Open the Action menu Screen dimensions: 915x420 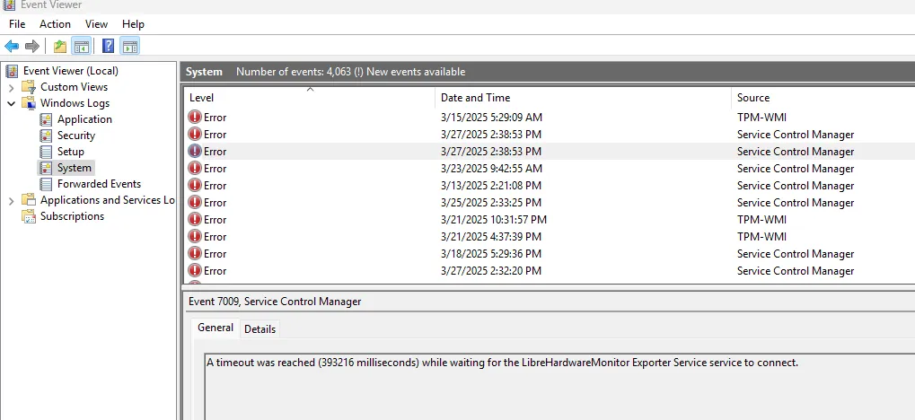pos(55,24)
